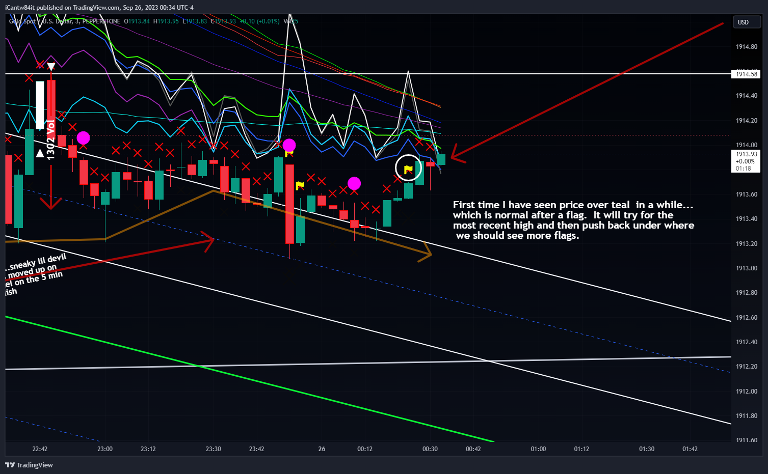Click price axis level 1914.40
Screen dimensions: 768x474
pos(746,96)
